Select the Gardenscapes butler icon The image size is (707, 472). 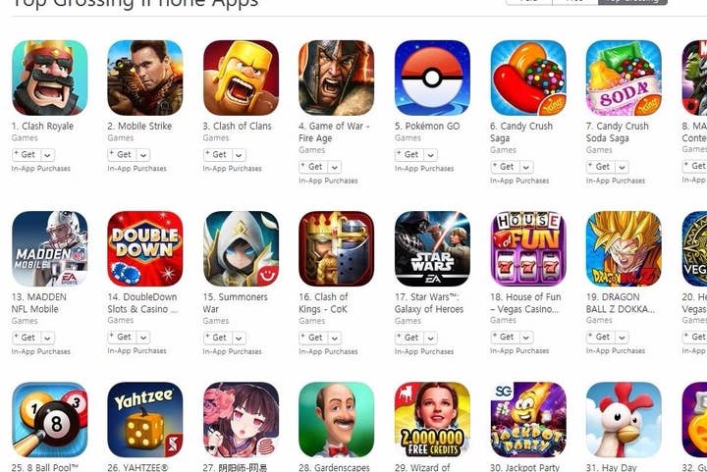[337, 420]
